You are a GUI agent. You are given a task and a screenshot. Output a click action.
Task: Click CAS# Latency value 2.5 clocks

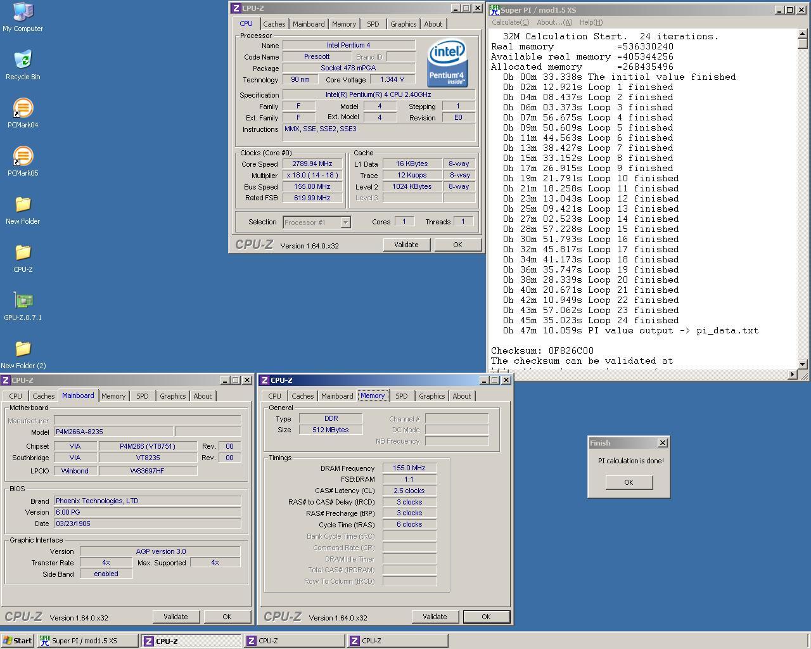(409, 491)
